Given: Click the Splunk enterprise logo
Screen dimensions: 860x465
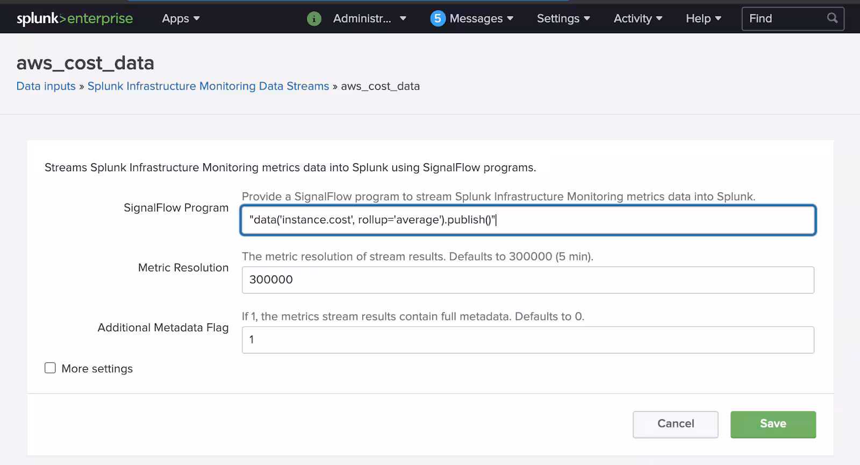Looking at the screenshot, I should coord(75,18).
